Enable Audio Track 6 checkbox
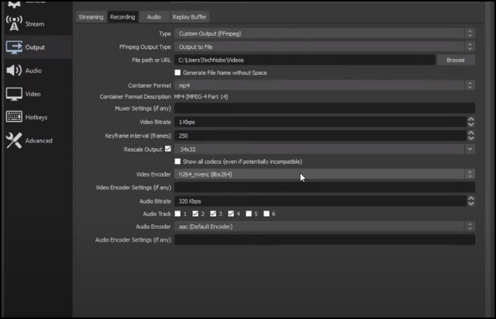Image resolution: width=496 pixels, height=319 pixels. [267, 214]
